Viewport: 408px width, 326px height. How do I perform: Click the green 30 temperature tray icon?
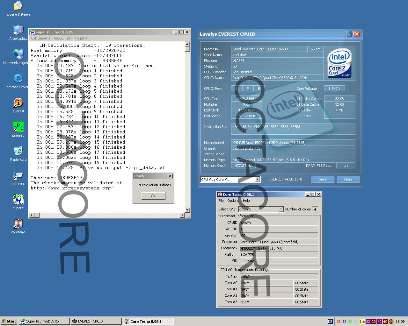point(350,322)
